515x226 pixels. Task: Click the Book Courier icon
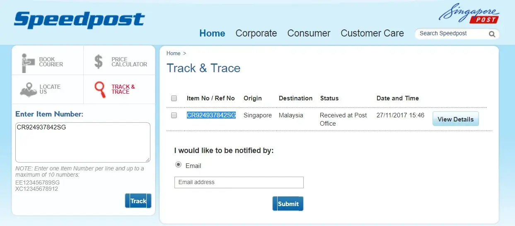click(29, 62)
